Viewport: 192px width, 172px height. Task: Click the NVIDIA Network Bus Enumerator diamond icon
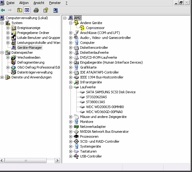[x=76, y=132]
